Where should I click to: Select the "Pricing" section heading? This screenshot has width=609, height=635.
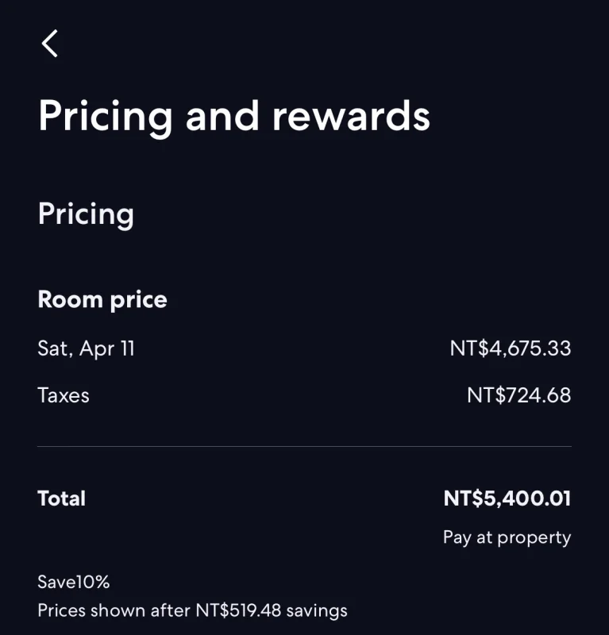pyautogui.click(x=86, y=214)
